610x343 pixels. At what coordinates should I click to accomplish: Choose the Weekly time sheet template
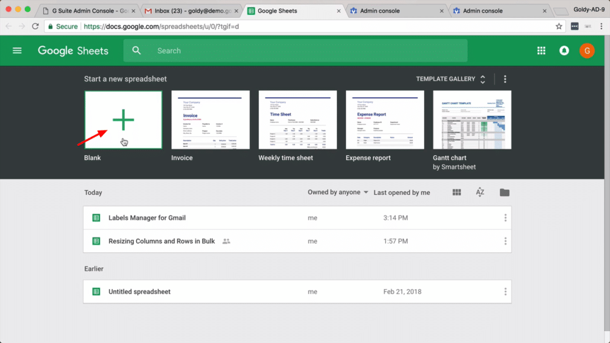click(298, 120)
